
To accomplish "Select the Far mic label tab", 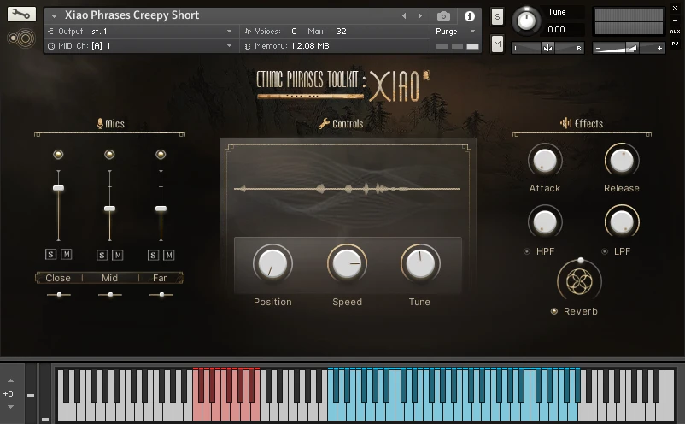I will (160, 278).
